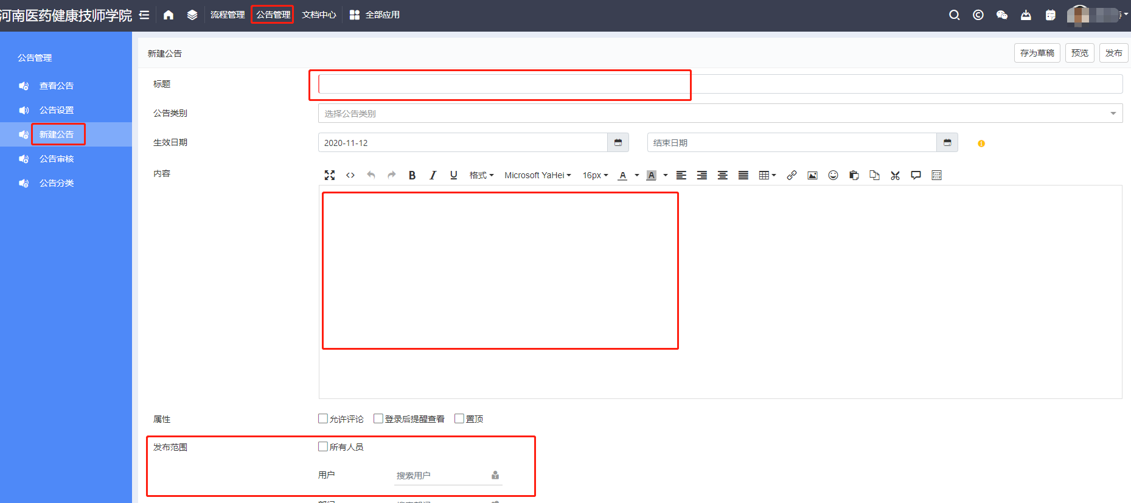Click the 结束日期 input field
Image resolution: width=1131 pixels, height=503 pixels.
pos(792,142)
